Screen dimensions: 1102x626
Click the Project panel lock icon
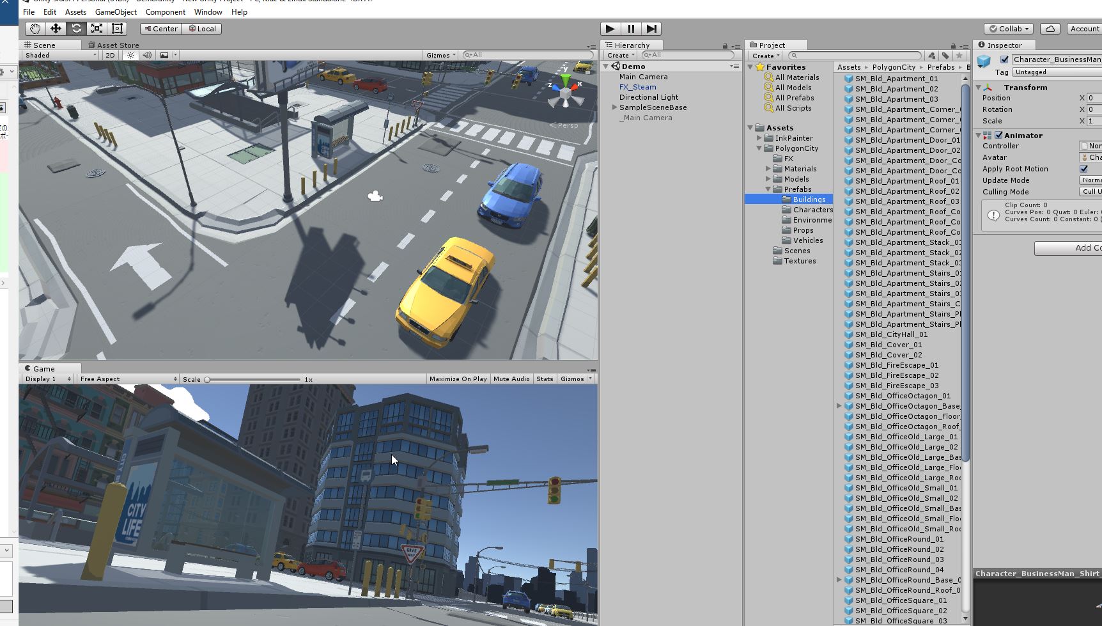[x=953, y=46]
